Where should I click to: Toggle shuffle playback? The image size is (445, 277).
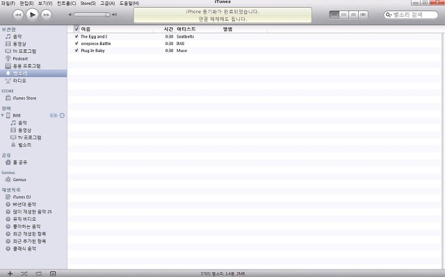coord(24,274)
